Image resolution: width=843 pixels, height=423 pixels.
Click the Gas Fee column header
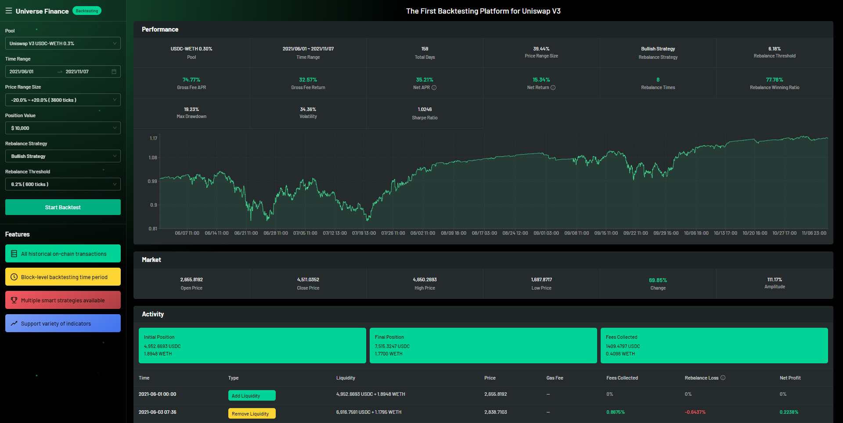coord(555,378)
